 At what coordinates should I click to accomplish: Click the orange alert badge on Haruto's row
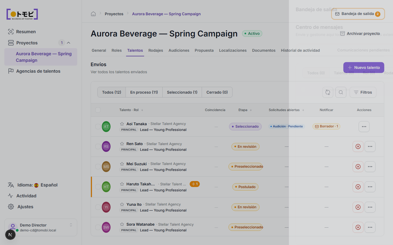(x=195, y=184)
